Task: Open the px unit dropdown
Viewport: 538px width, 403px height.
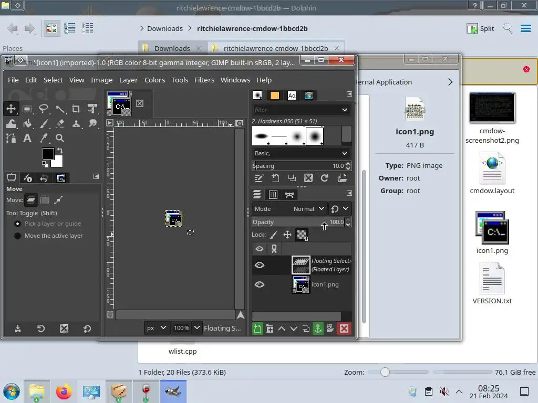Action: point(156,328)
